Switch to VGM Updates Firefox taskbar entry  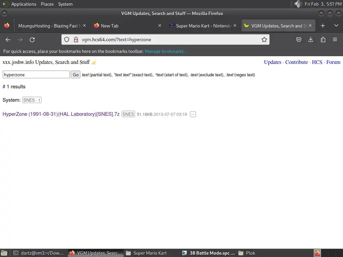[x=96, y=253]
